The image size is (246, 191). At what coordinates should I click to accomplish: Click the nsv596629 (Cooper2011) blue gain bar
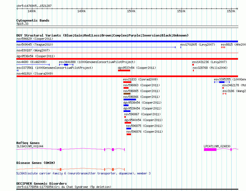tap(127, 41)
